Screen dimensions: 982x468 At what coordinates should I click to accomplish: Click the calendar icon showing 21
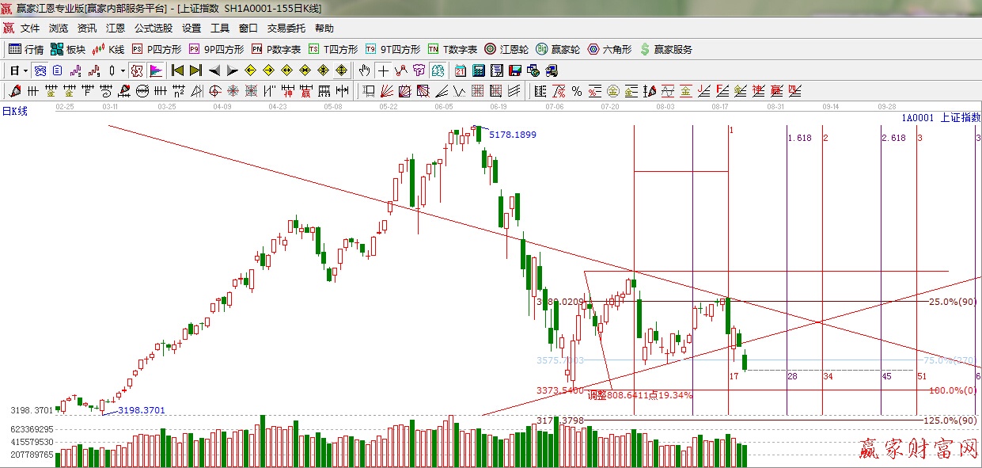point(460,70)
